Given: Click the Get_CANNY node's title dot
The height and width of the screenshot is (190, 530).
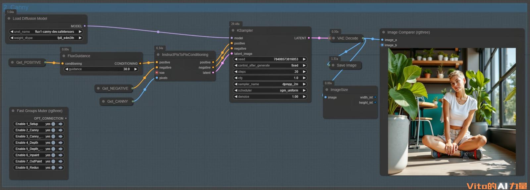Looking at the screenshot, I should point(103,101).
